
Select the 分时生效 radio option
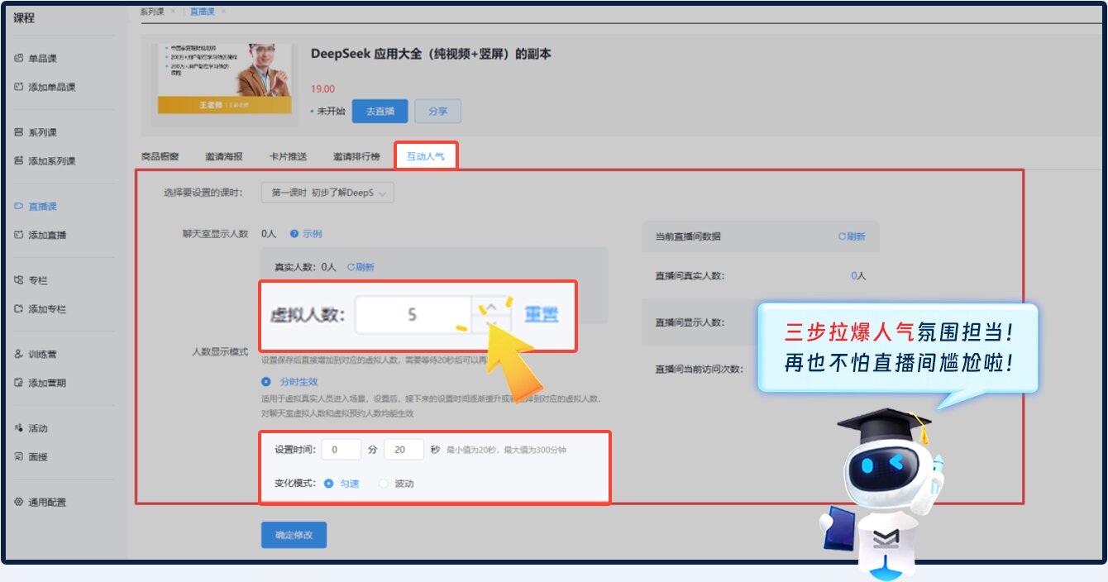click(x=265, y=382)
